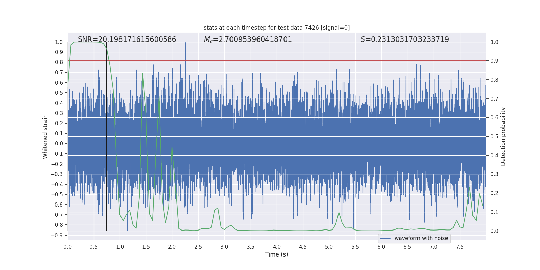Click the 7.5 tick on time axis
Image resolution: width=540 pixels, height=270 pixels.
pos(460,247)
